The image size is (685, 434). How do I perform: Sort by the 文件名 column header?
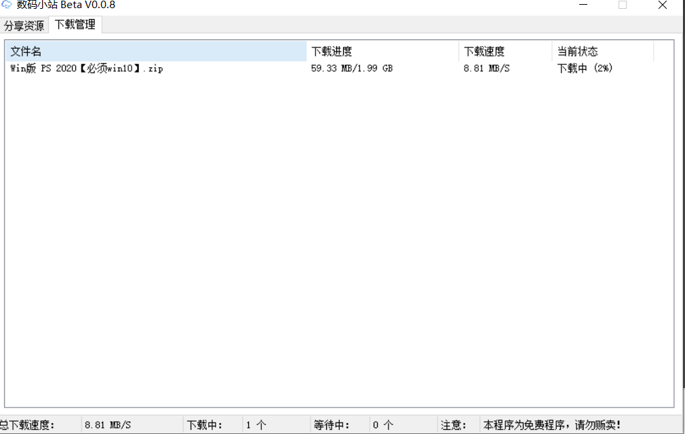pyautogui.click(x=156, y=51)
